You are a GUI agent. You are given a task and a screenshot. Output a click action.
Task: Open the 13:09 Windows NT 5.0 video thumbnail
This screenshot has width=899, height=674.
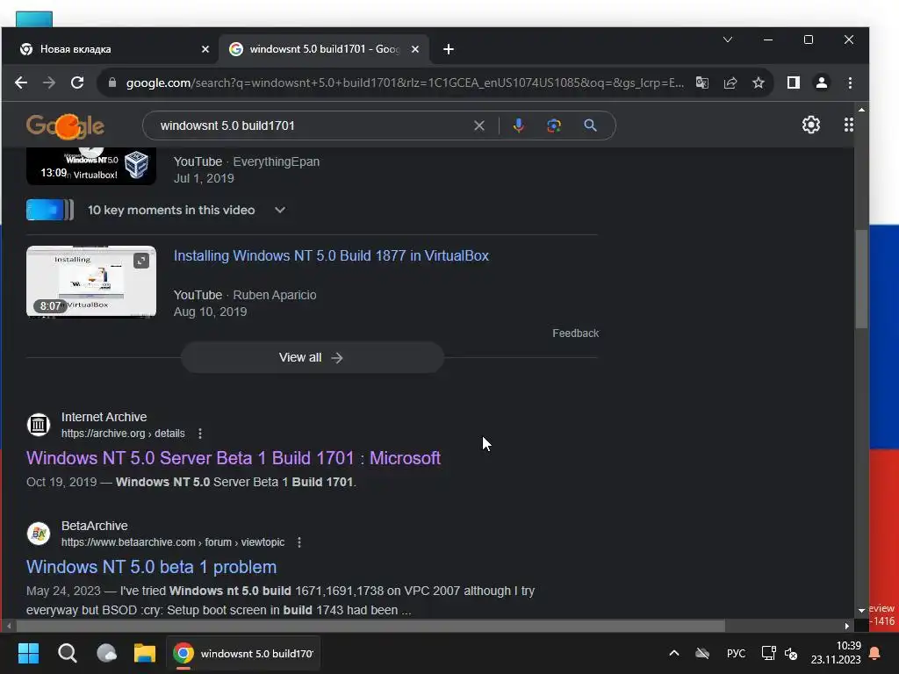(91, 166)
